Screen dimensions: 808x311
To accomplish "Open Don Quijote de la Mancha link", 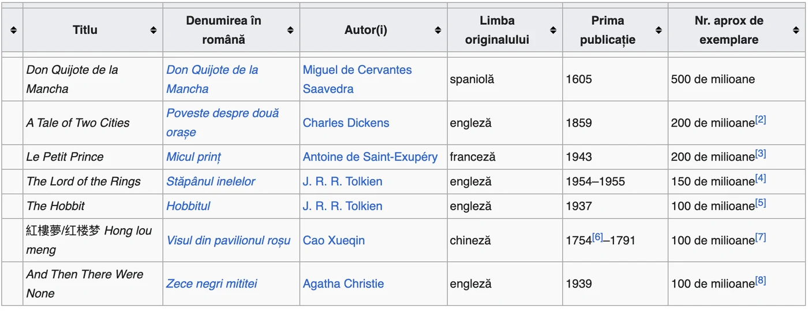I will [212, 79].
